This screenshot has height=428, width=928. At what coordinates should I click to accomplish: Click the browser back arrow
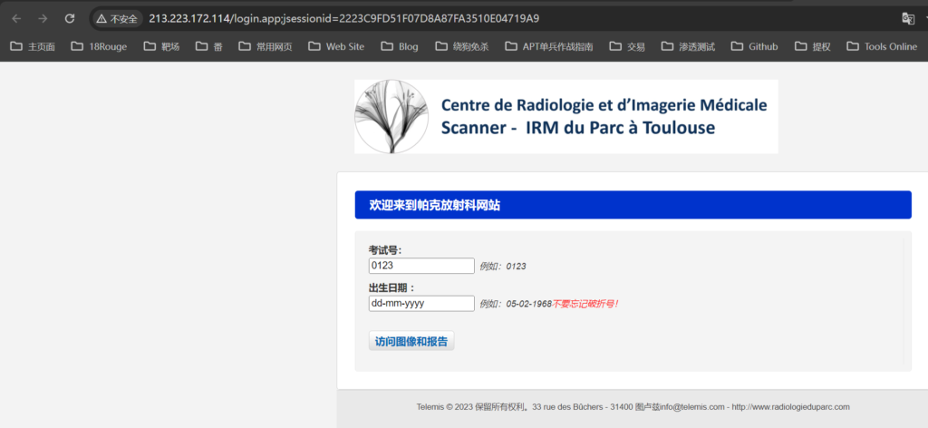coord(16,18)
